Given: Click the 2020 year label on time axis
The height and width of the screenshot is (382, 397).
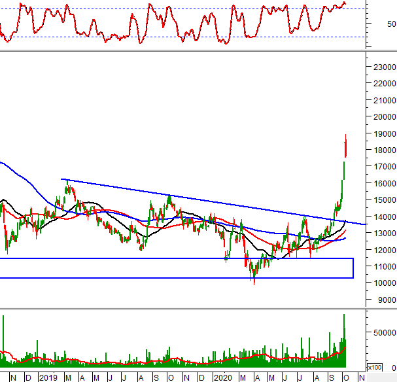Looking at the screenshot, I should click(x=223, y=378).
